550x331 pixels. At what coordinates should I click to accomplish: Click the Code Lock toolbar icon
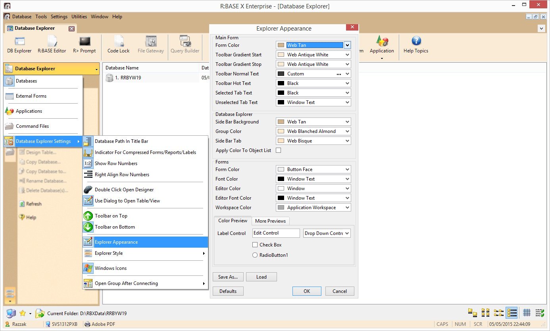(118, 41)
